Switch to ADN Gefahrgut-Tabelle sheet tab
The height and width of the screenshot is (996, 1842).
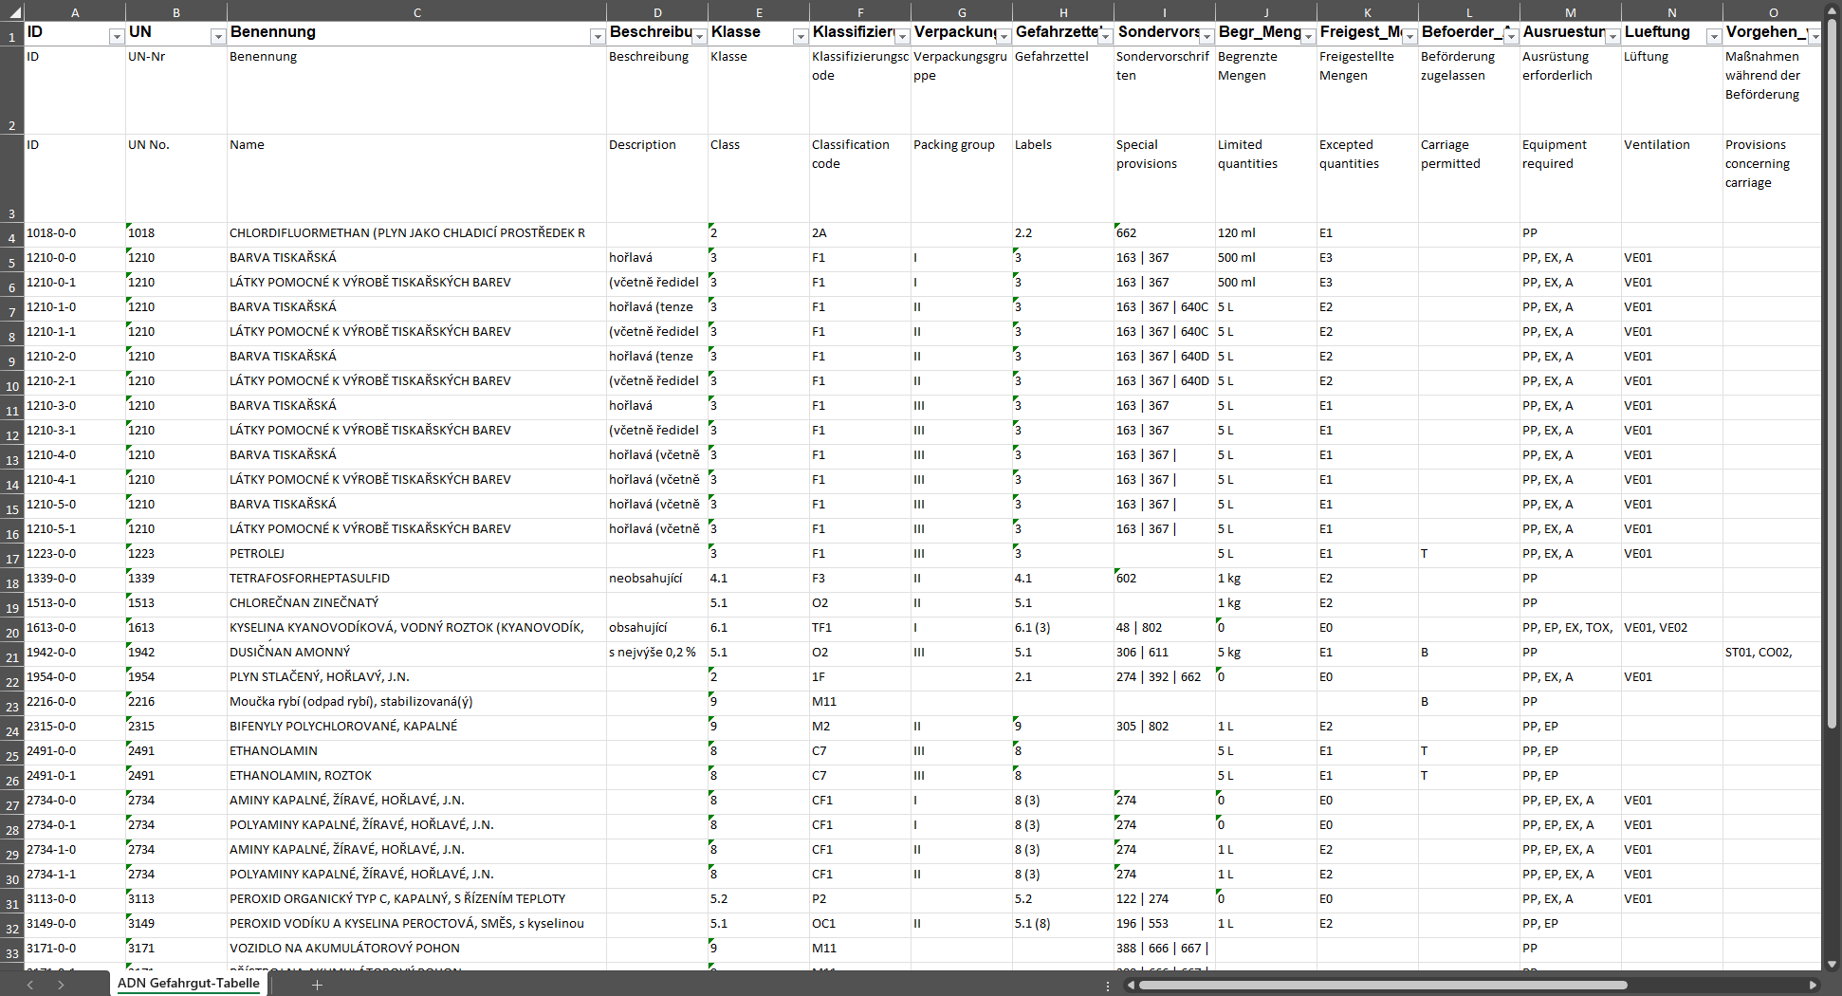[x=188, y=984]
